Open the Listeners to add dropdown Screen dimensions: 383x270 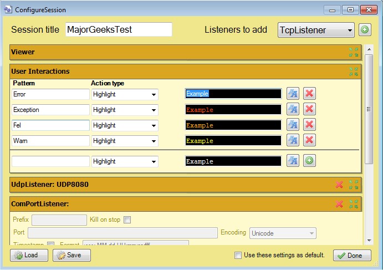tap(316, 30)
